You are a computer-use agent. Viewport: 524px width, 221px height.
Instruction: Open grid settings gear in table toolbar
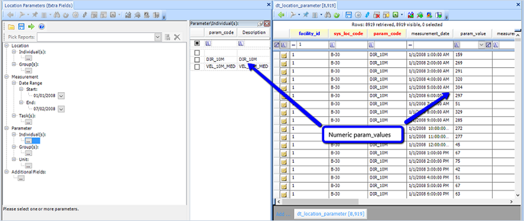tap(358, 15)
